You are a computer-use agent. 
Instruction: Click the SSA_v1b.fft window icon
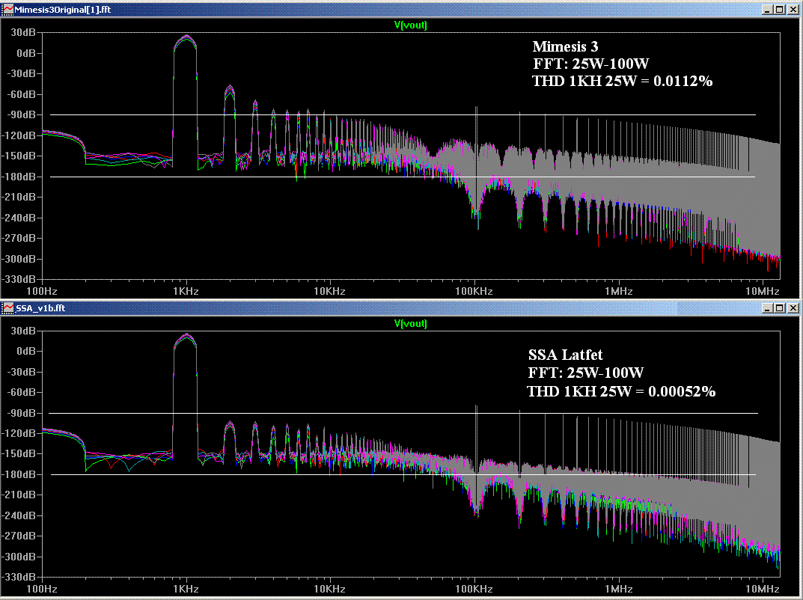pos(7,308)
